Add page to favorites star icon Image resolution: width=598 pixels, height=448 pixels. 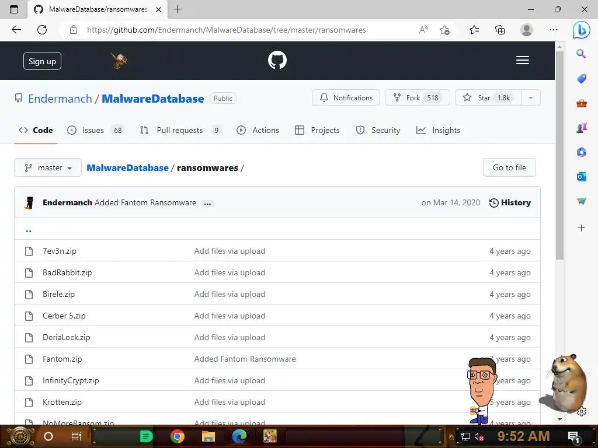point(444,30)
